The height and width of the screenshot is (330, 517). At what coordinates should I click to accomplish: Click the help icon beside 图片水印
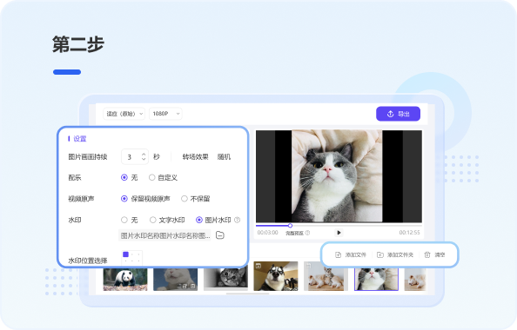tap(237, 220)
